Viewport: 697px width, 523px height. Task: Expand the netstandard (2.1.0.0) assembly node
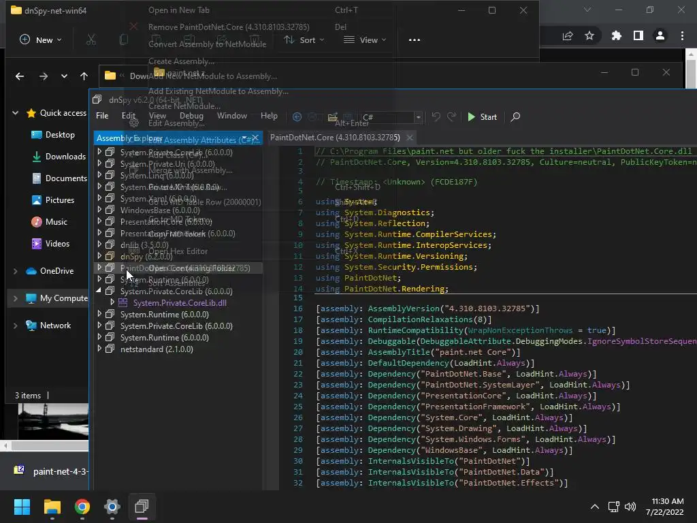coord(99,349)
